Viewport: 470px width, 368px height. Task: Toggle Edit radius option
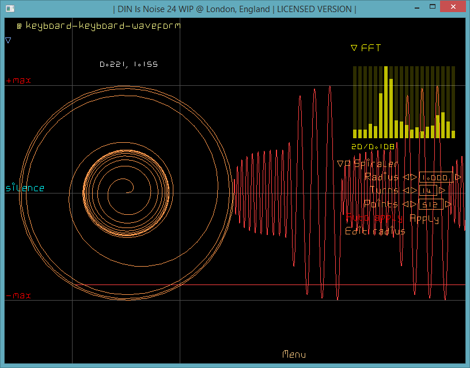(x=375, y=231)
